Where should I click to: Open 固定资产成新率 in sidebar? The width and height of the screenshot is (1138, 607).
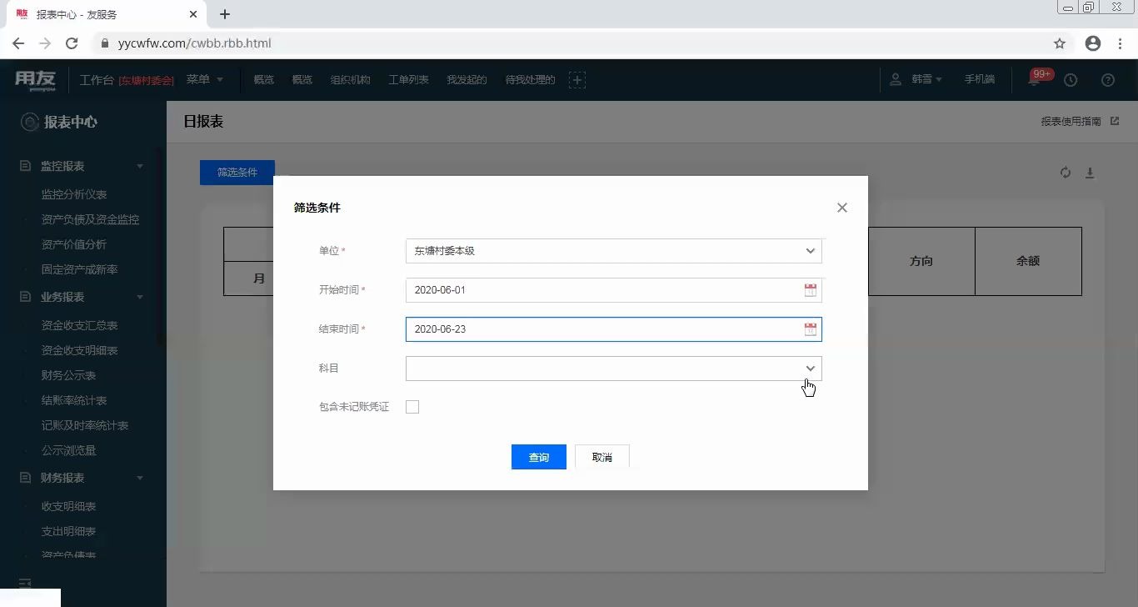79,269
